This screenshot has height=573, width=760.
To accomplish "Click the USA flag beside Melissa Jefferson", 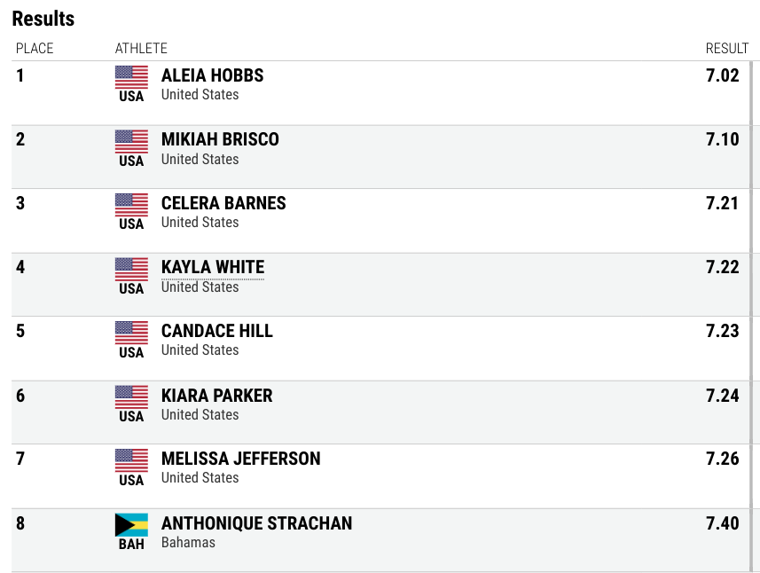I will coord(131,460).
